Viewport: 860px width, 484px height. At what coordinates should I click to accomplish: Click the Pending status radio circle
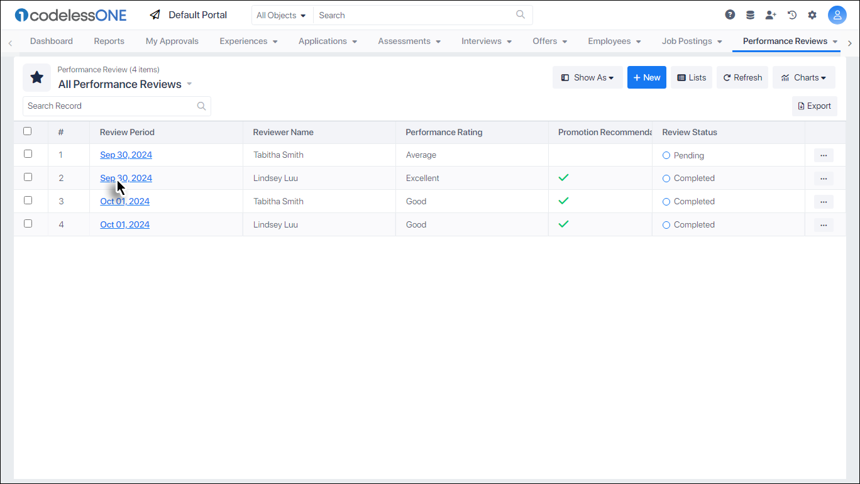tap(666, 155)
